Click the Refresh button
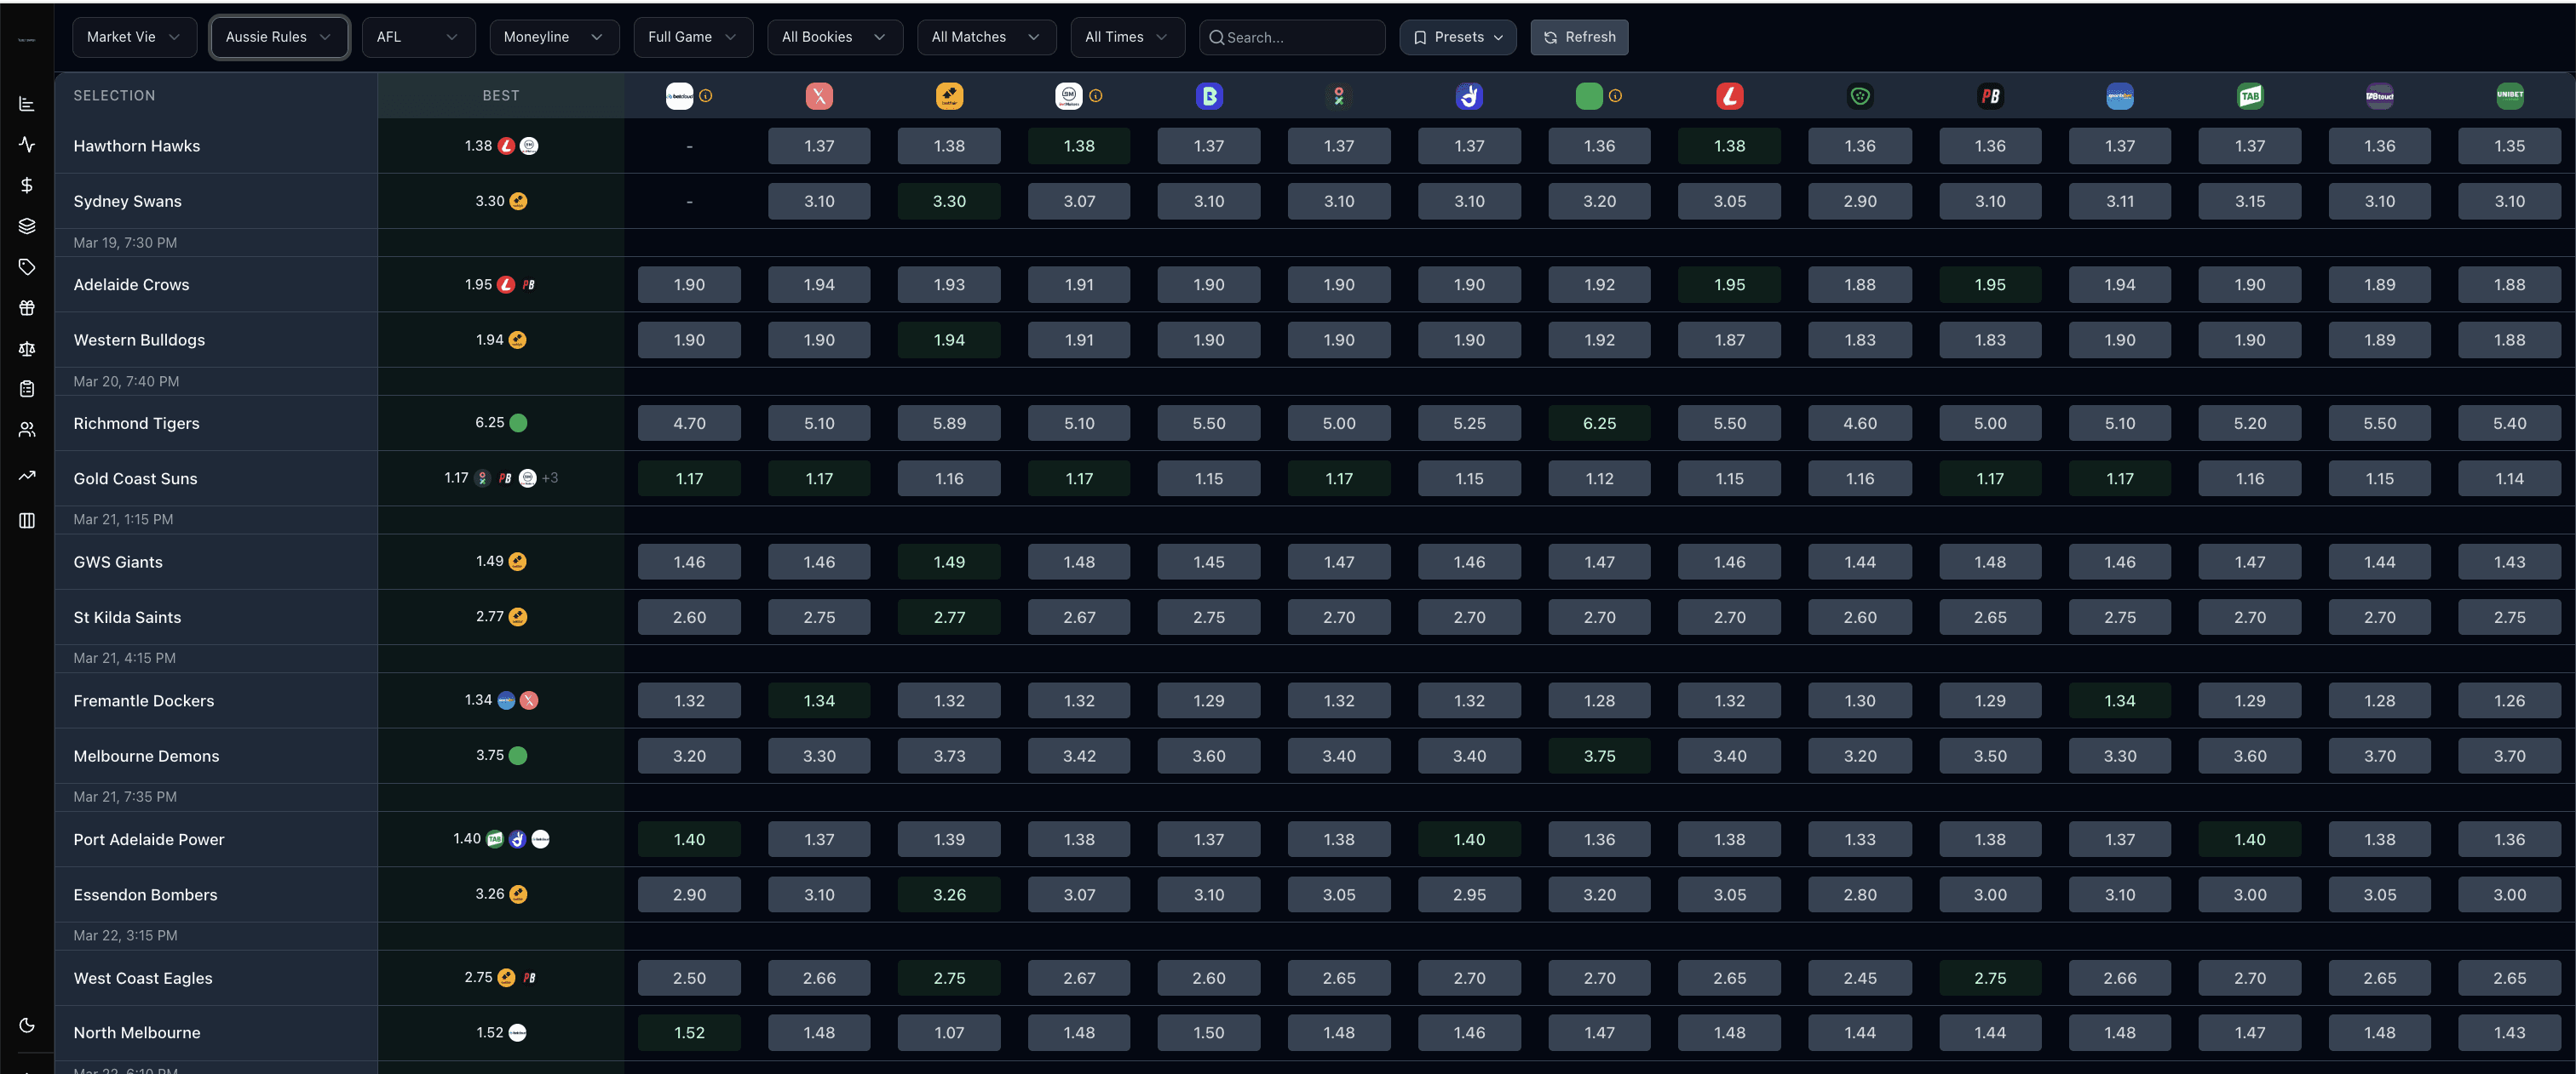 pos(1579,37)
